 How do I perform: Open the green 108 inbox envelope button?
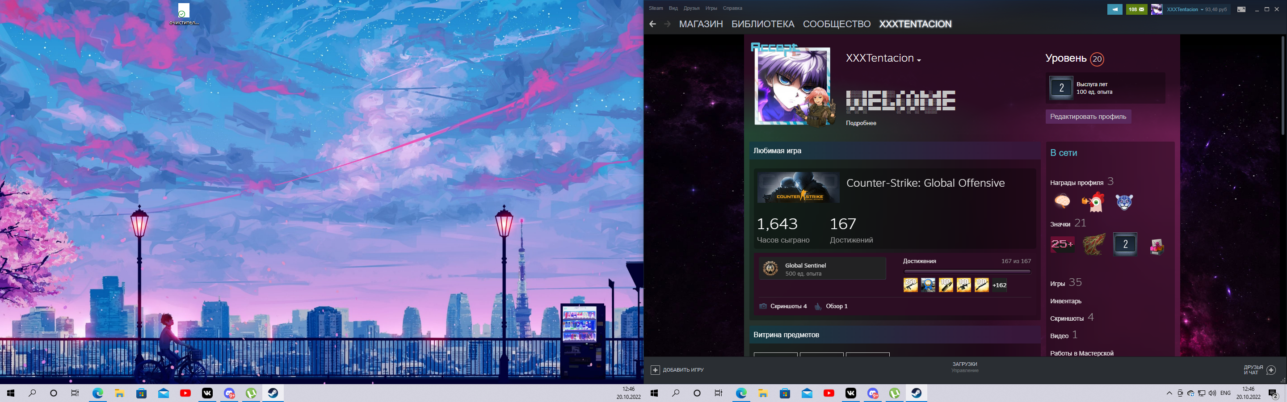tap(1136, 9)
